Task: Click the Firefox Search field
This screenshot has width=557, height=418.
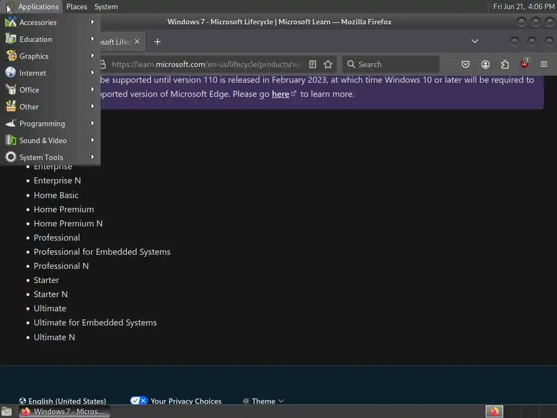Action: point(391,64)
